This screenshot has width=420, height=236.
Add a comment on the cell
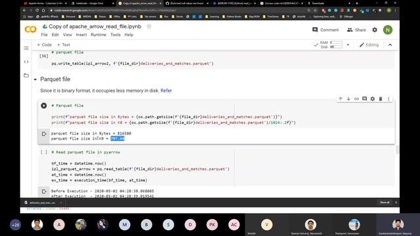point(365,99)
